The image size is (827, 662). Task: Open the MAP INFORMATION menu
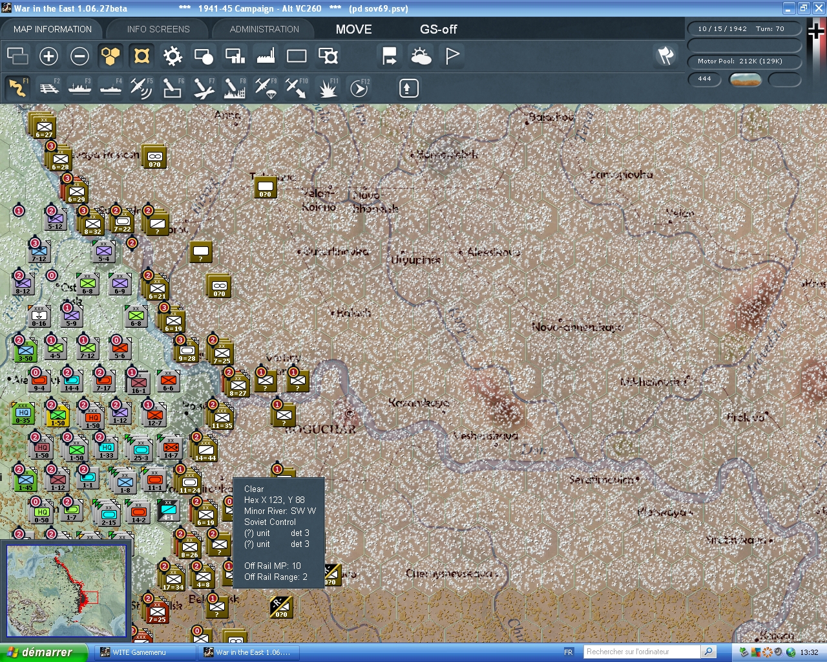(x=52, y=28)
